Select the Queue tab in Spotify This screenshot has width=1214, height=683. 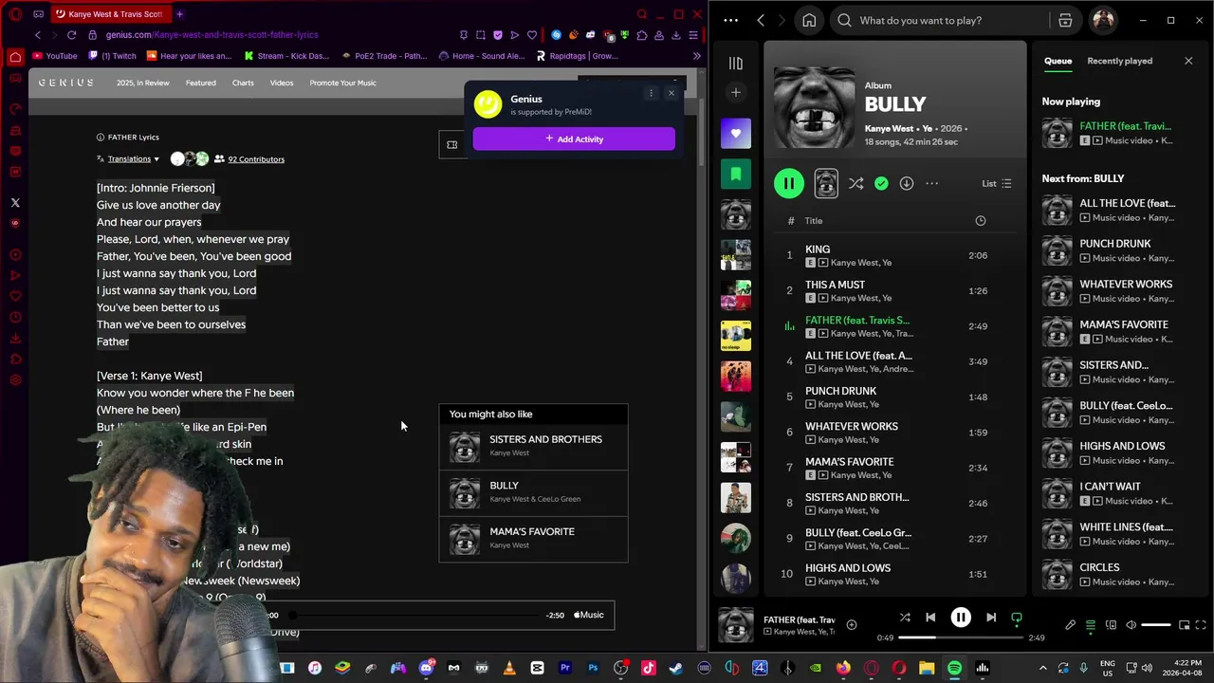click(1058, 61)
